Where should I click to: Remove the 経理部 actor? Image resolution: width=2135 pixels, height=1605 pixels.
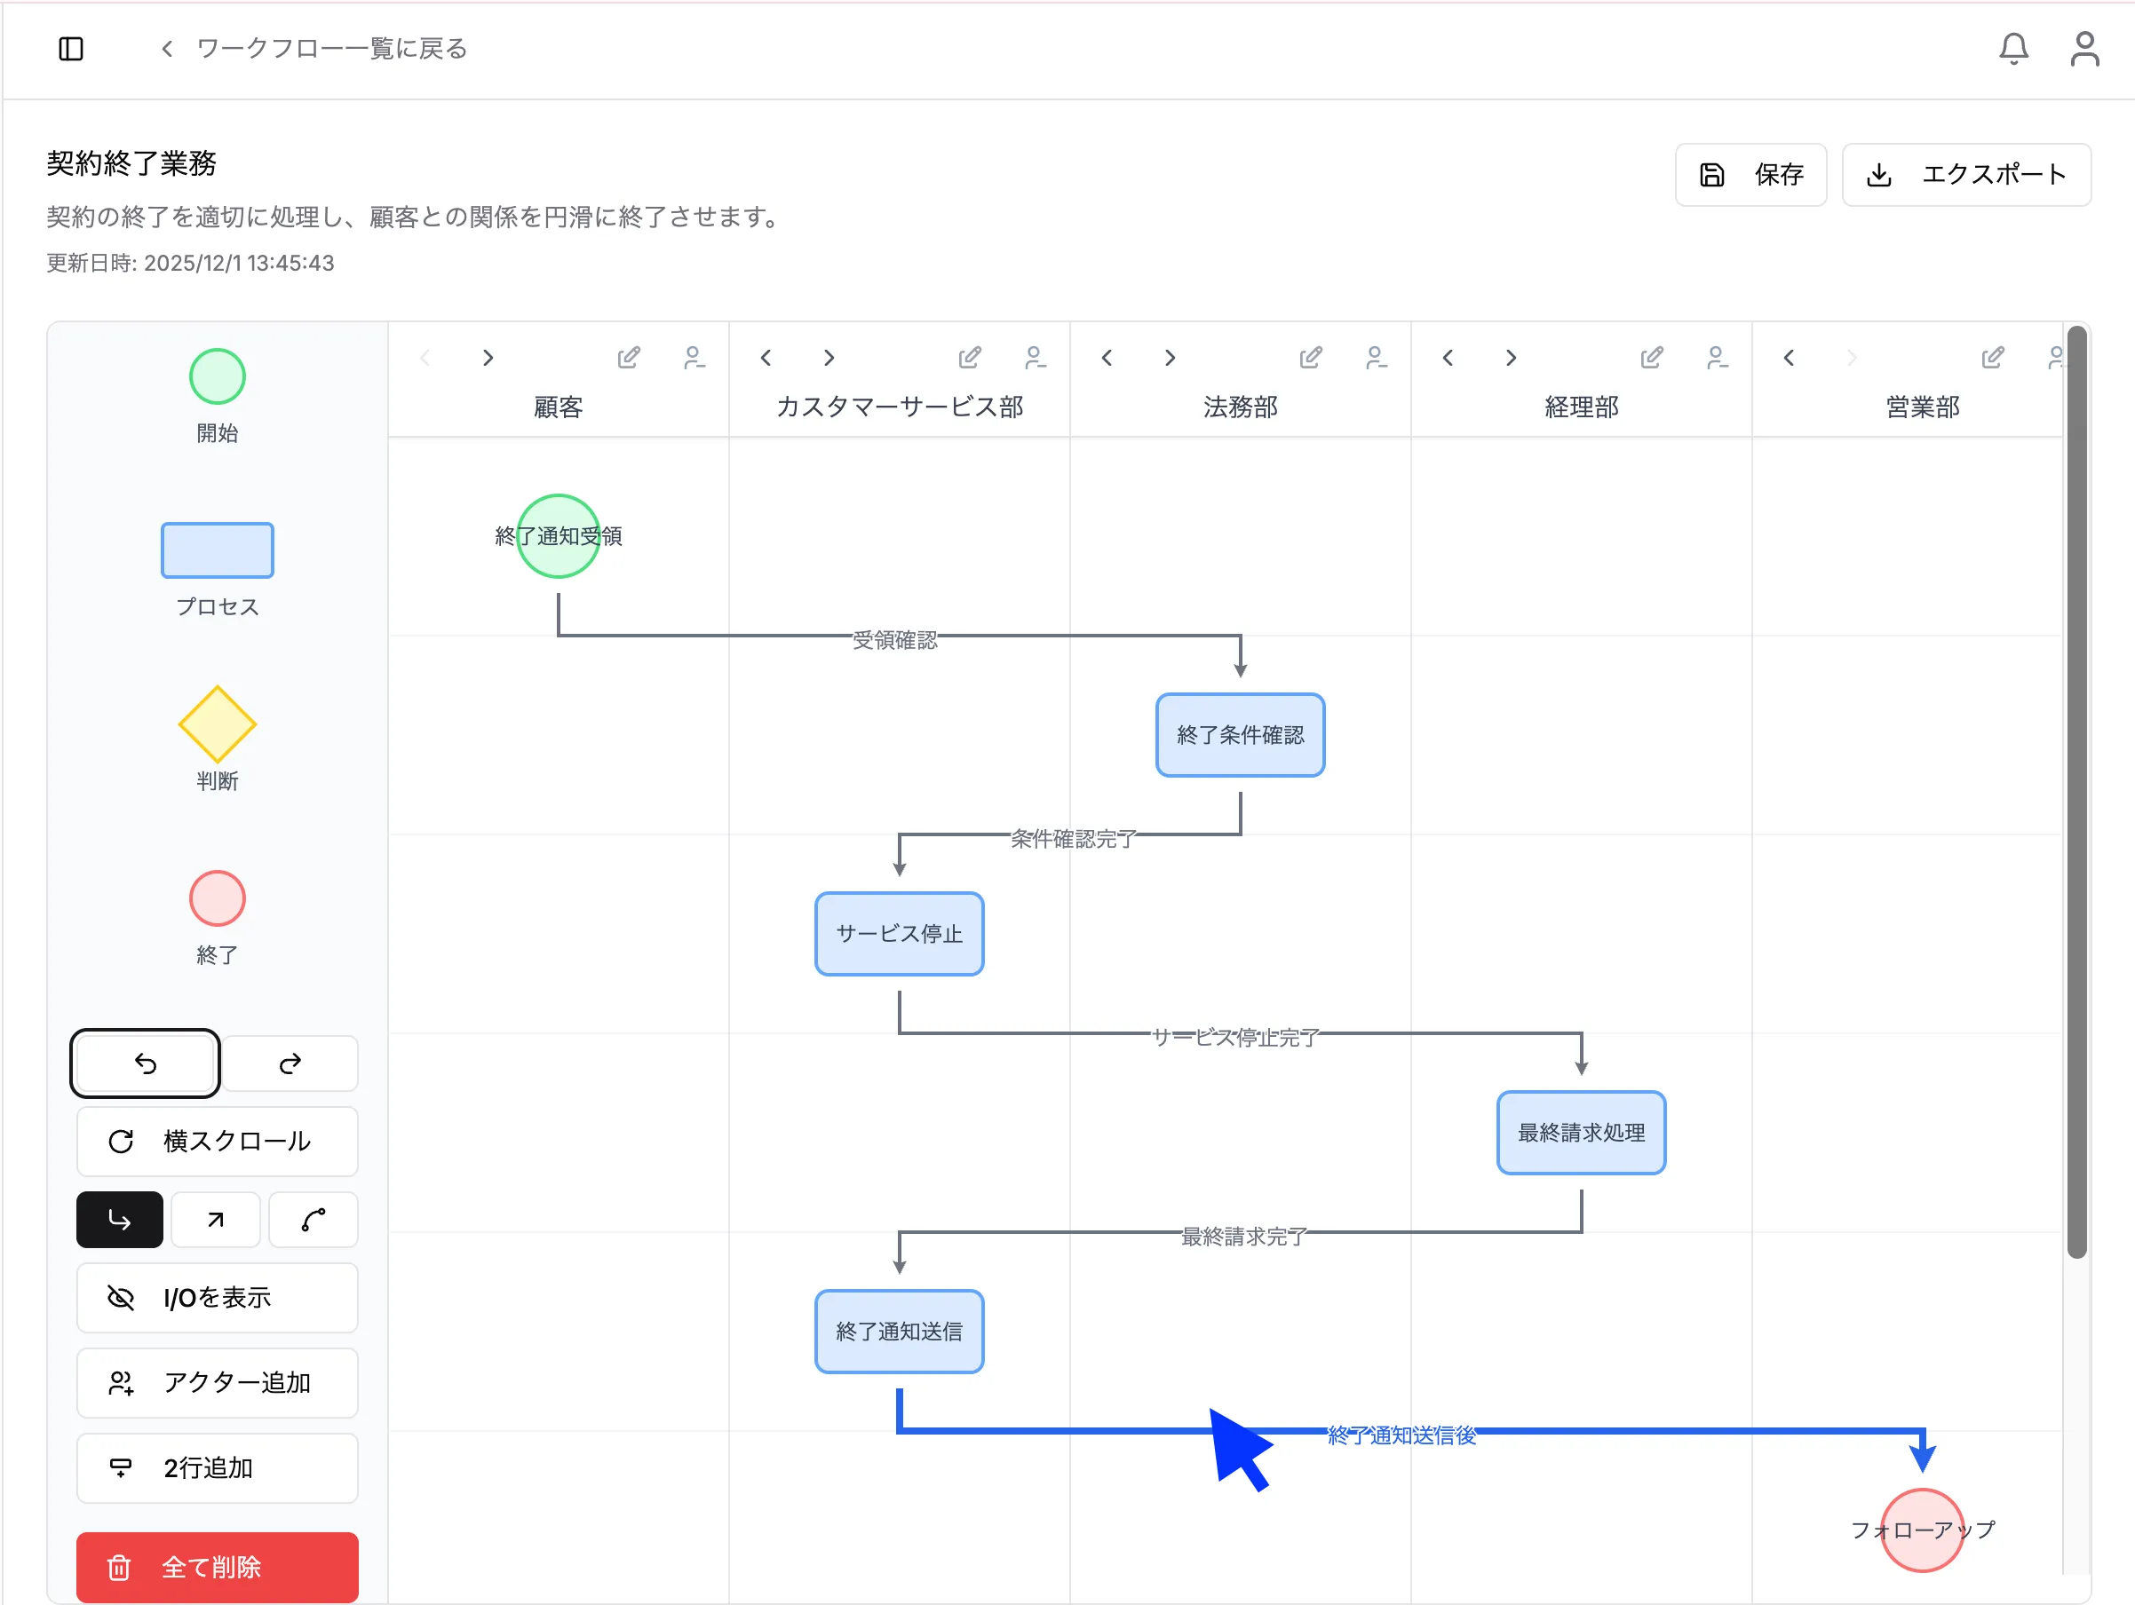tap(1717, 358)
